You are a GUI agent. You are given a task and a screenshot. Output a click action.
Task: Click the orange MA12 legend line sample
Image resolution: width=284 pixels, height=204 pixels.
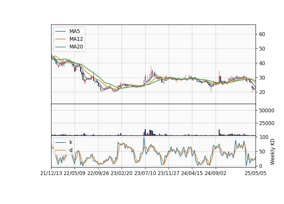tap(60, 39)
